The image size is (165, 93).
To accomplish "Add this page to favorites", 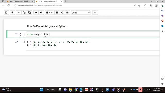I will point(139,6).
